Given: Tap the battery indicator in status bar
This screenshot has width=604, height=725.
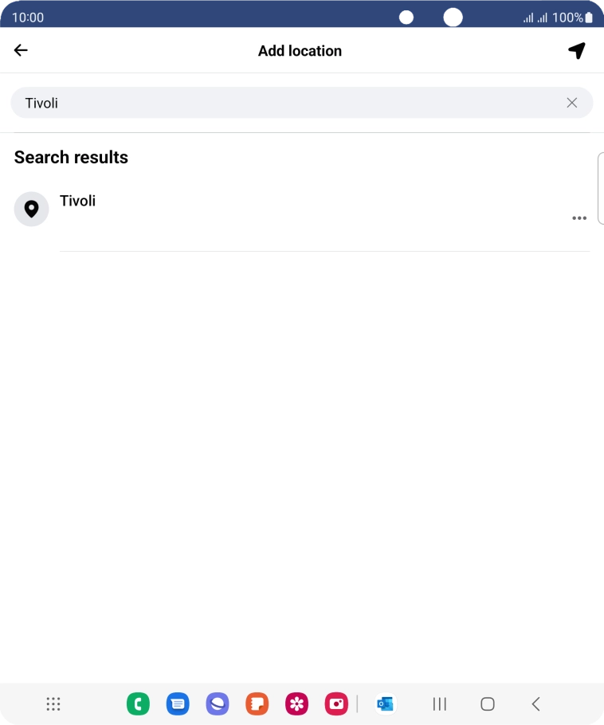Looking at the screenshot, I should [x=589, y=18].
